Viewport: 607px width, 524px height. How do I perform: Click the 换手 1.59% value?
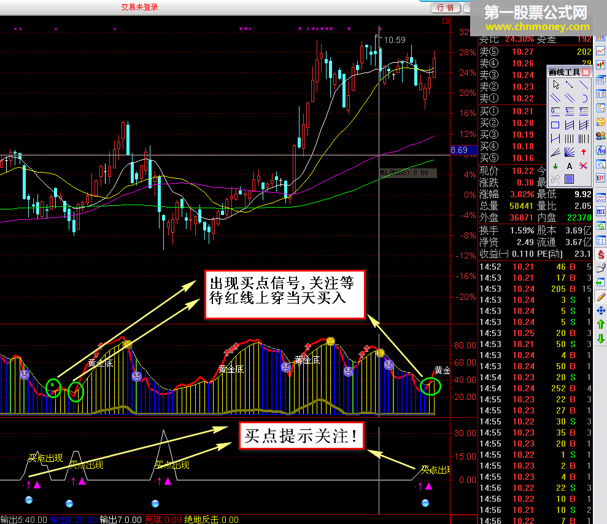click(522, 230)
